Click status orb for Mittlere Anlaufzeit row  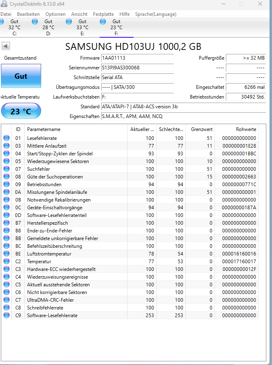click(6, 146)
